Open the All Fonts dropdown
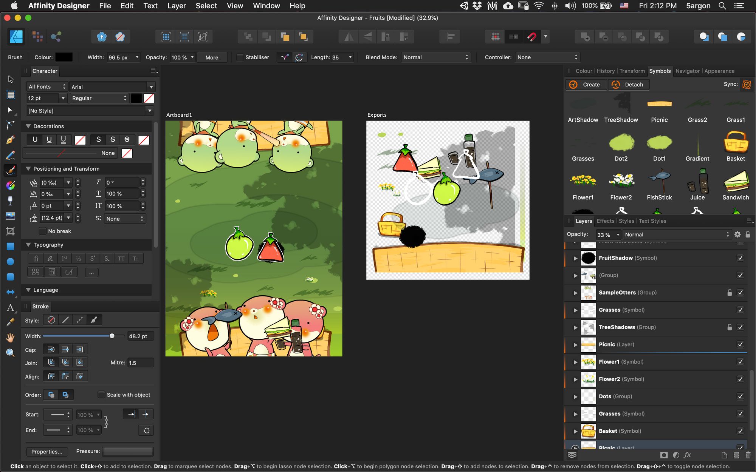The width and height of the screenshot is (756, 472). (46, 86)
